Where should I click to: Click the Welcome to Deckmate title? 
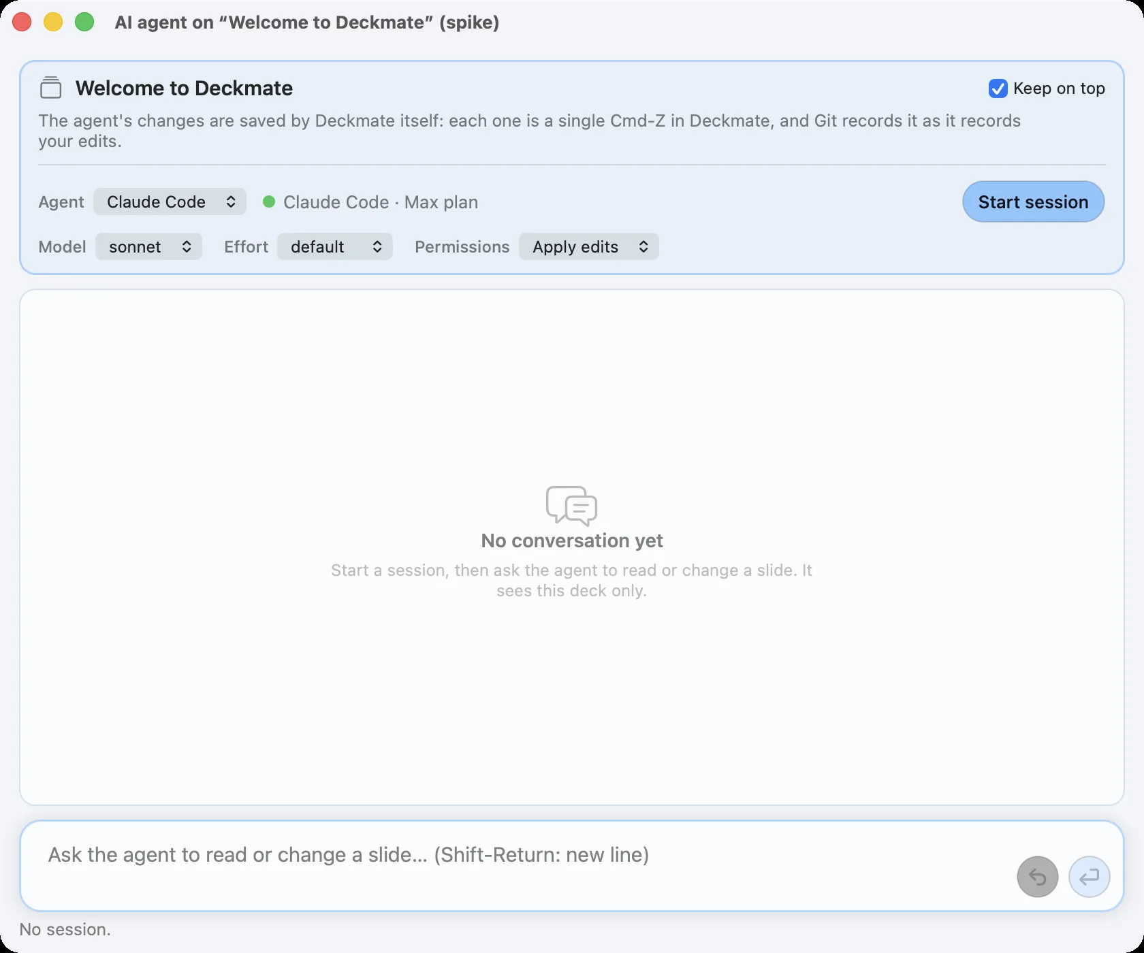click(x=184, y=88)
